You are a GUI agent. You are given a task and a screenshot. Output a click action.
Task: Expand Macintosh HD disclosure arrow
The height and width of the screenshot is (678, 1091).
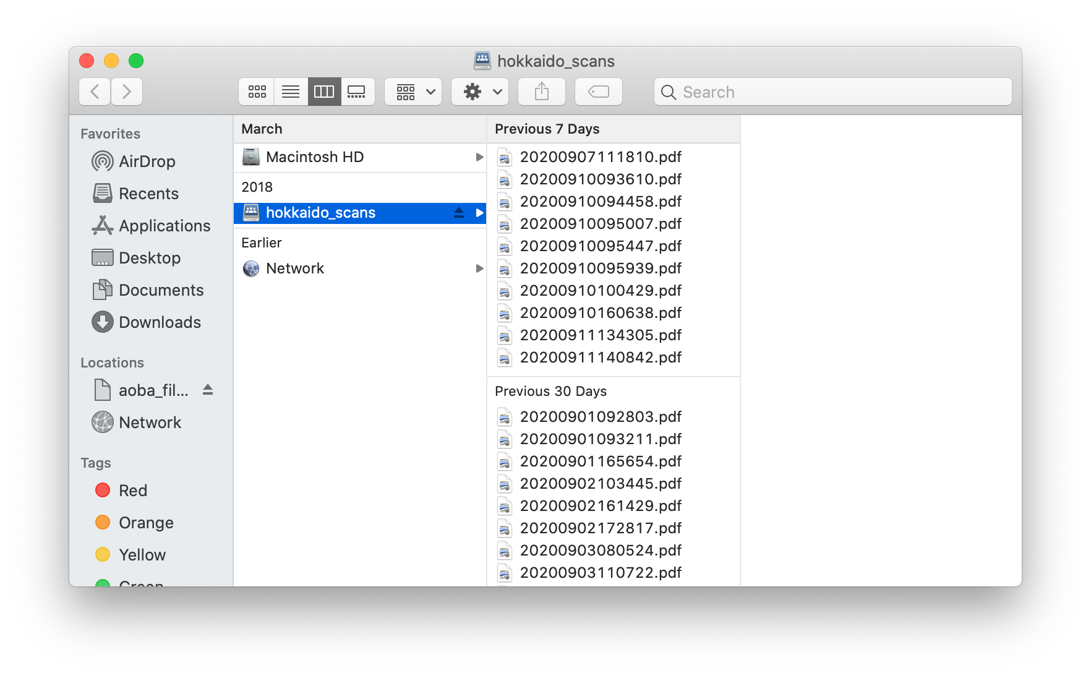479,157
